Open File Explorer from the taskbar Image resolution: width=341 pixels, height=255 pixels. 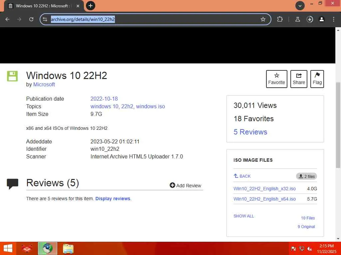click(x=68, y=248)
